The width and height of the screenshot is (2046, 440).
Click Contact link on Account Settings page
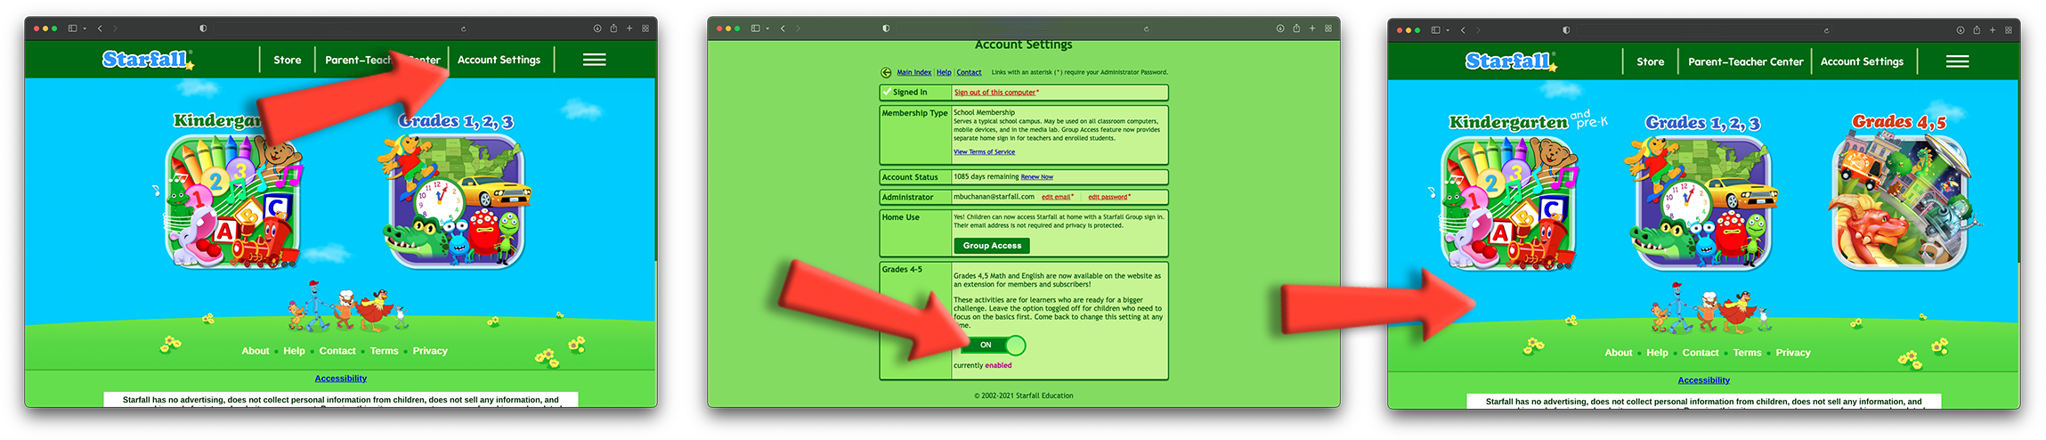point(970,73)
